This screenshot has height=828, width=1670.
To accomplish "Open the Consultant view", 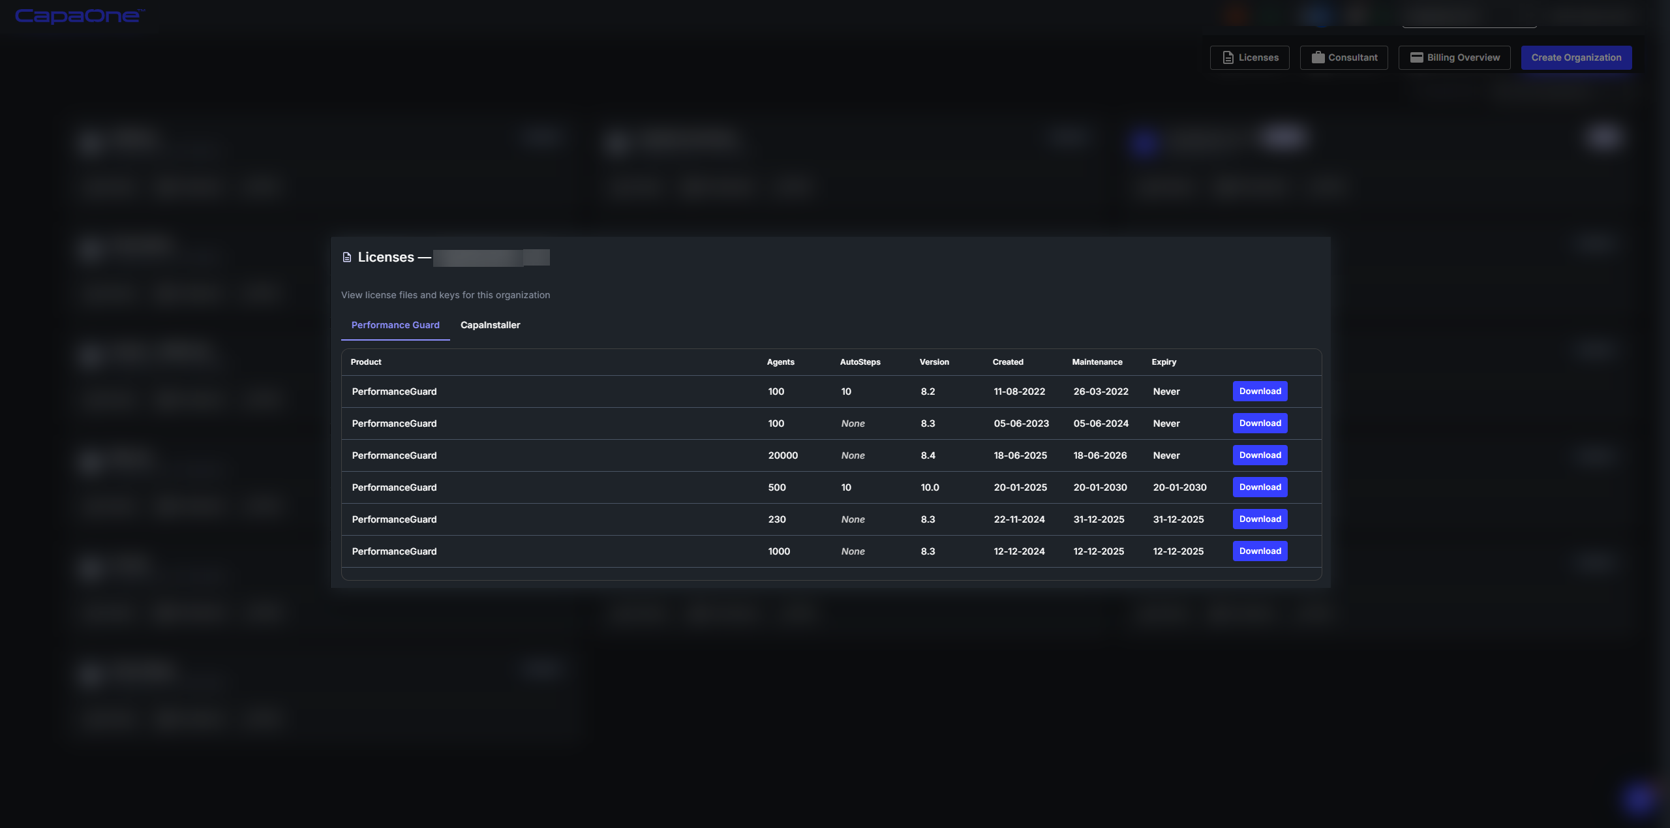I will [x=1344, y=57].
